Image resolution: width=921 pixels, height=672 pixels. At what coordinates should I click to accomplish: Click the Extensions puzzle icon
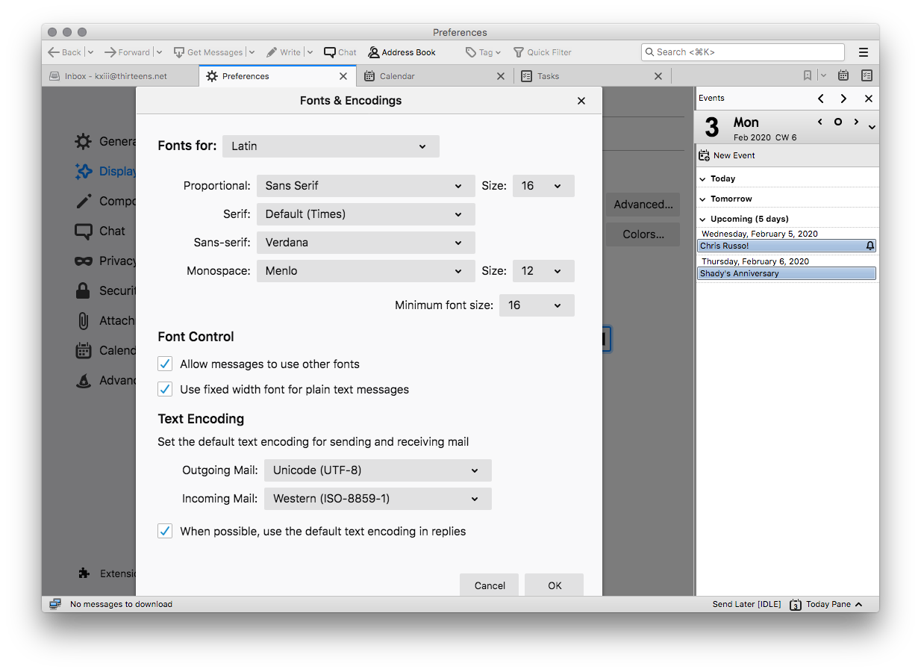click(84, 573)
